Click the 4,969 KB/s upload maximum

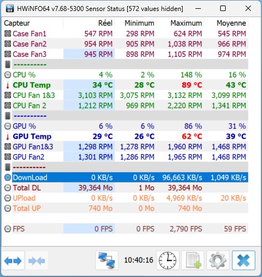point(184,198)
